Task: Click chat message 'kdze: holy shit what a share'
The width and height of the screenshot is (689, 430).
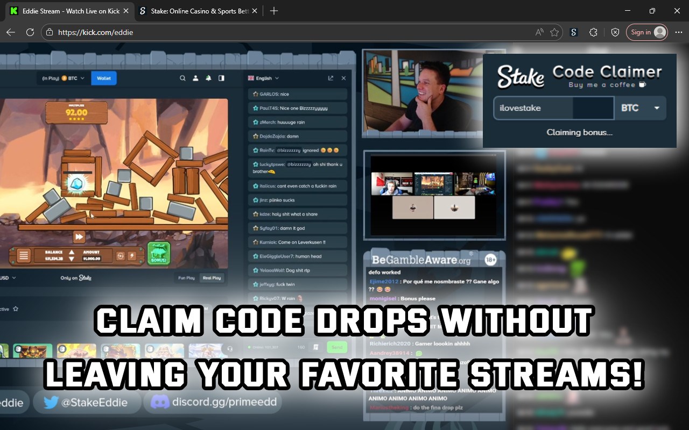Action: point(297,214)
